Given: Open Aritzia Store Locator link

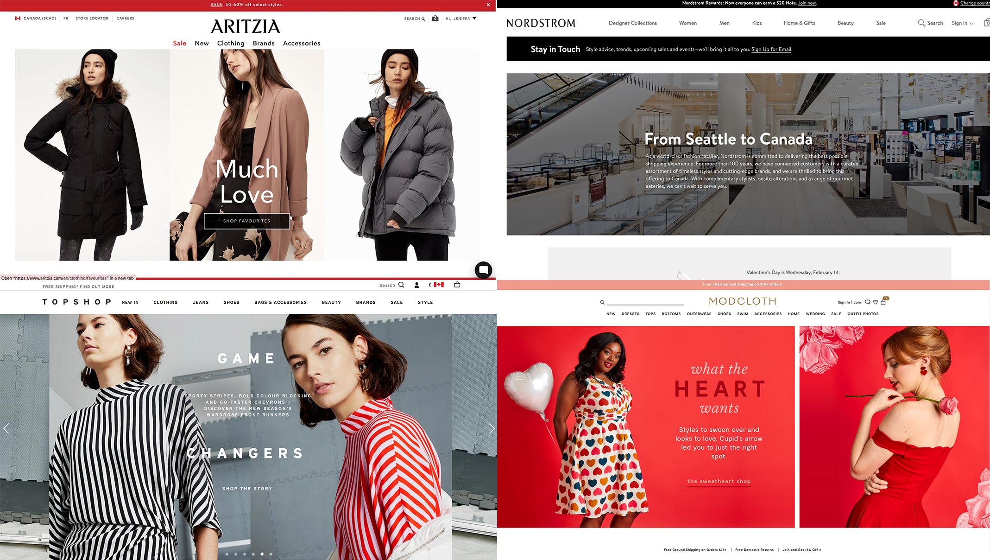Looking at the screenshot, I should (x=92, y=19).
